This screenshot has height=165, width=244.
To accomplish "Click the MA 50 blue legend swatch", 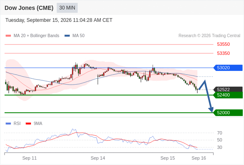I will (67, 36).
